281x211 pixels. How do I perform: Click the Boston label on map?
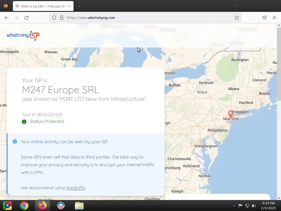pyautogui.click(x=265, y=93)
